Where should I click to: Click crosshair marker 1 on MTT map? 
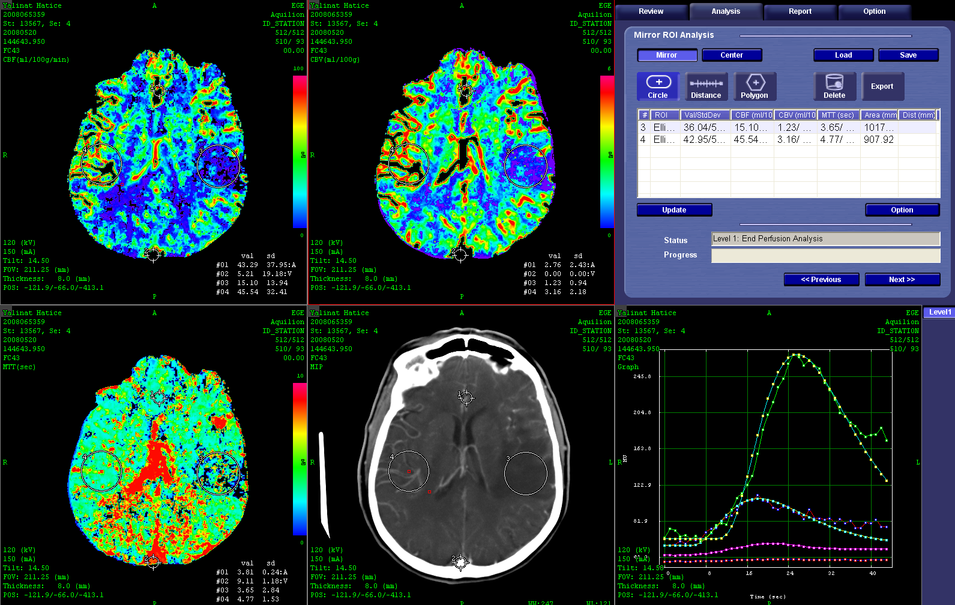click(158, 397)
